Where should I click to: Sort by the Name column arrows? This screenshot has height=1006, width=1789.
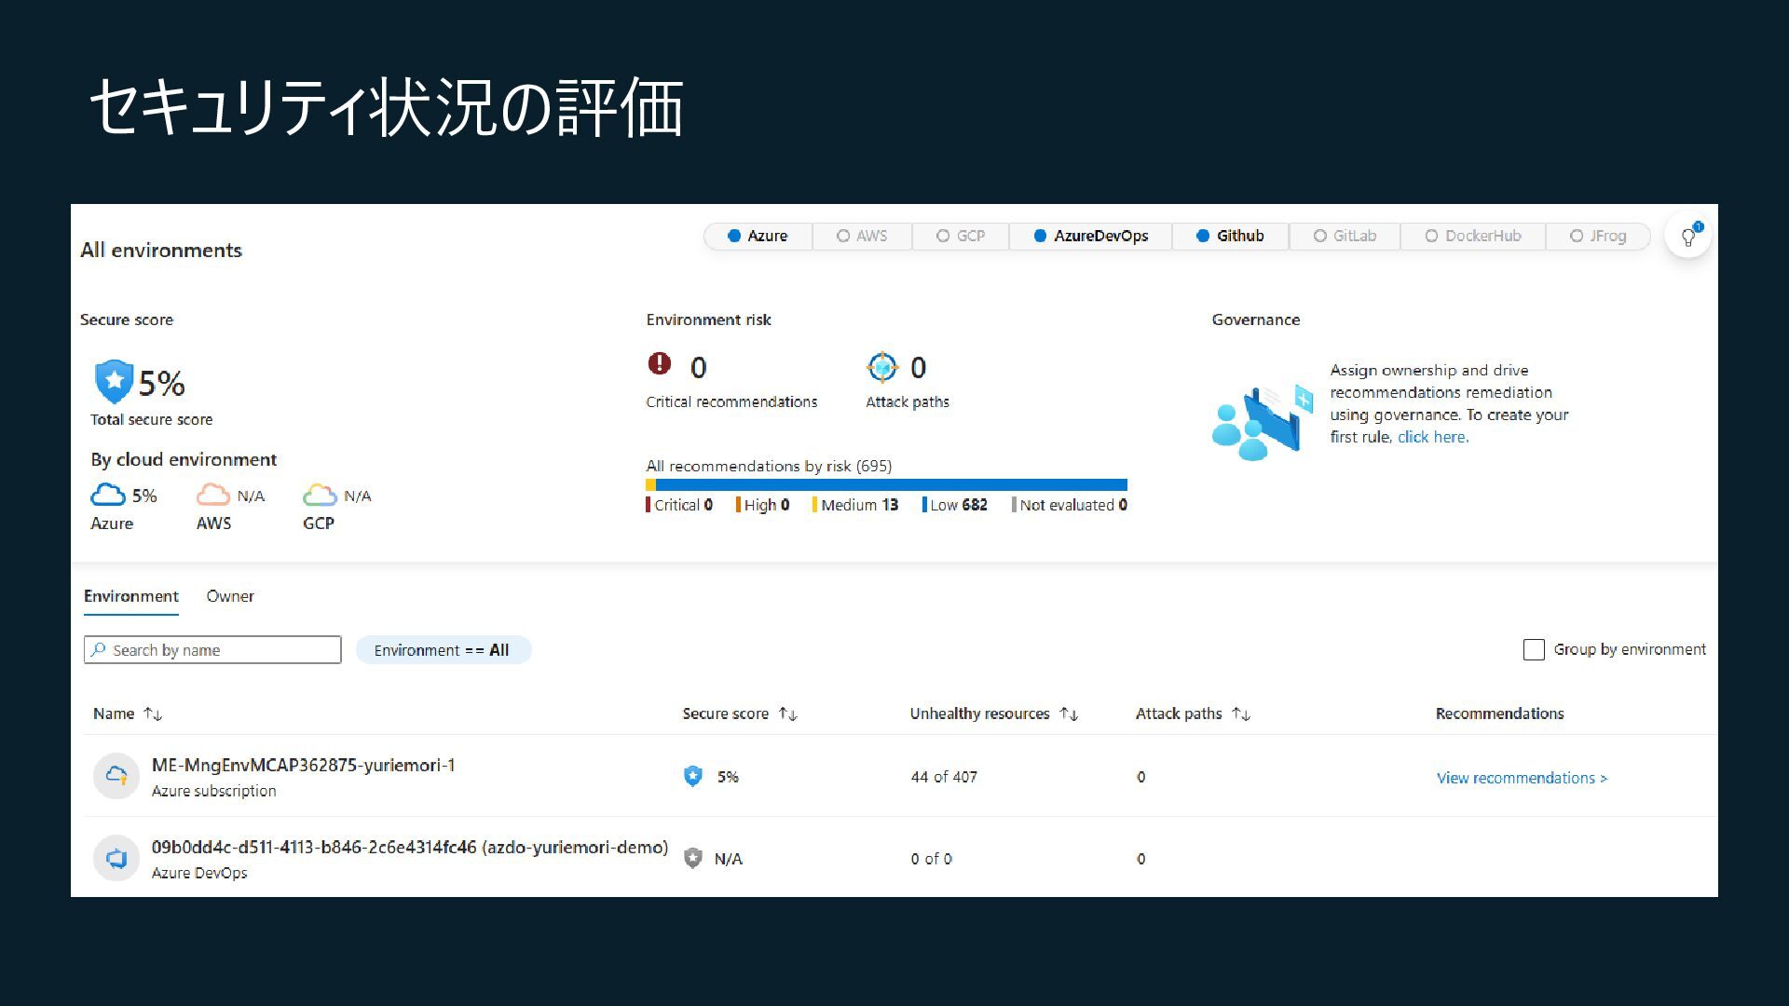(x=154, y=714)
